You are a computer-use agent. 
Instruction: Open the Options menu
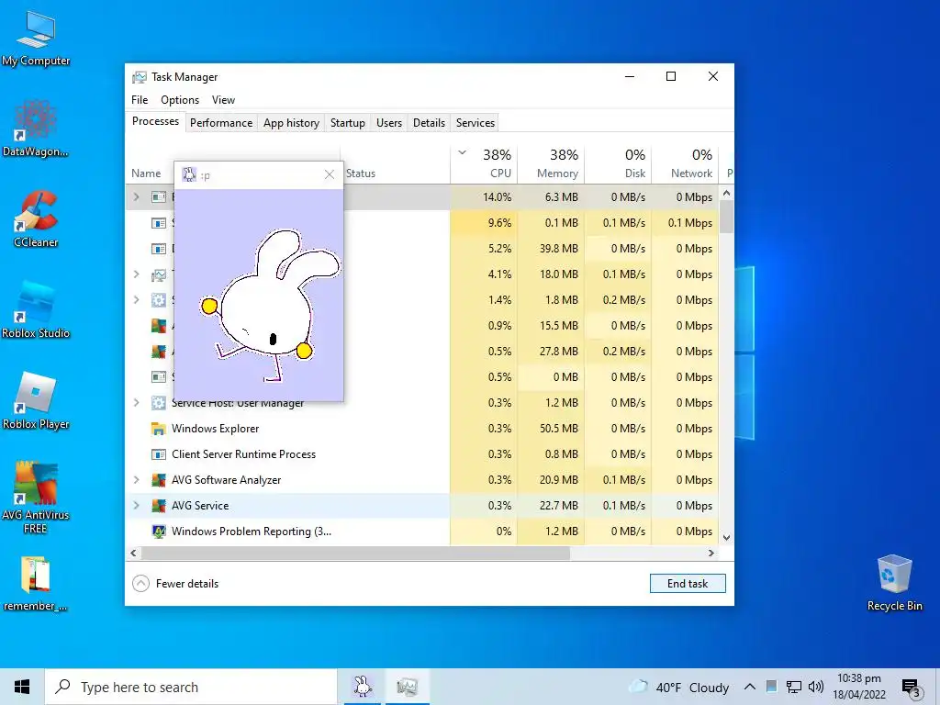click(x=180, y=100)
